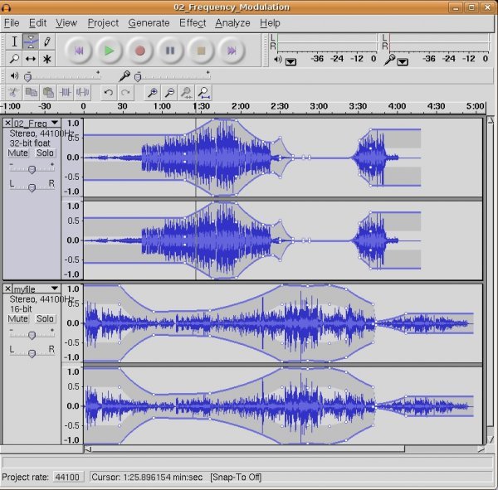The image size is (498, 490).
Task: Solo the 02_Freq track
Action: tap(45, 153)
